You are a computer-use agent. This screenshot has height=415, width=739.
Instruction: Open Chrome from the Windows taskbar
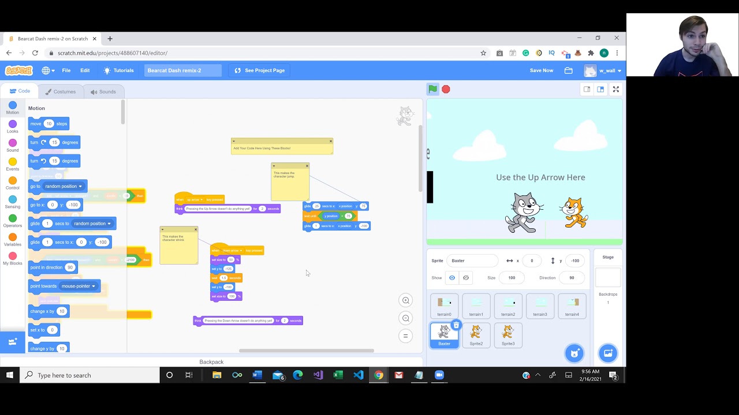click(x=379, y=375)
